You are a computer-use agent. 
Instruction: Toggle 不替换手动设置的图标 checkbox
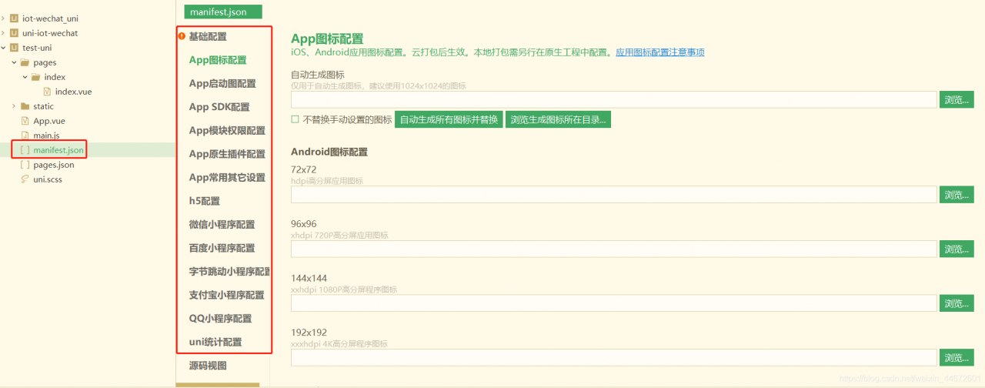[x=295, y=119]
